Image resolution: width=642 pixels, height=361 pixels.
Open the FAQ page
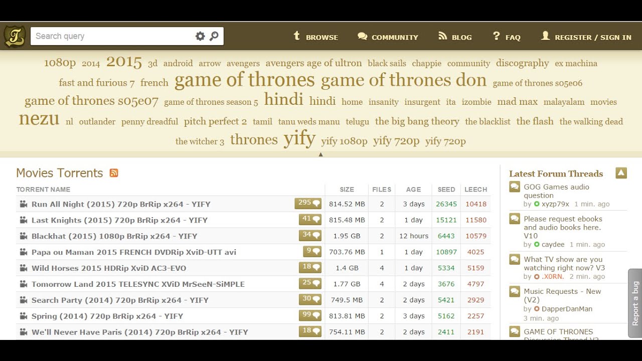click(507, 37)
